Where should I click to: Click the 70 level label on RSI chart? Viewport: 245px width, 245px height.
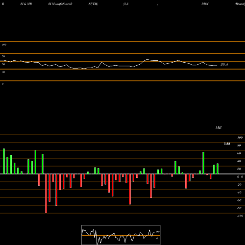coord(3,56)
